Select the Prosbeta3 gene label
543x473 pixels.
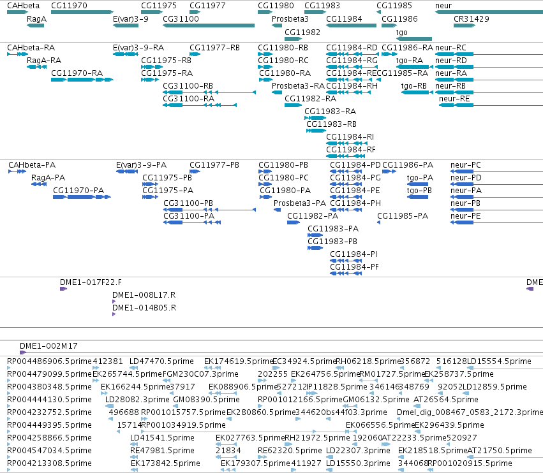coord(290,19)
